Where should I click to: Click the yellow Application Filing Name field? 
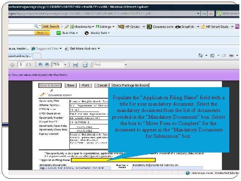(113, 160)
